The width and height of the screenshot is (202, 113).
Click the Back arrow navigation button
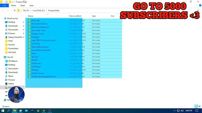click(x=3, y=11)
